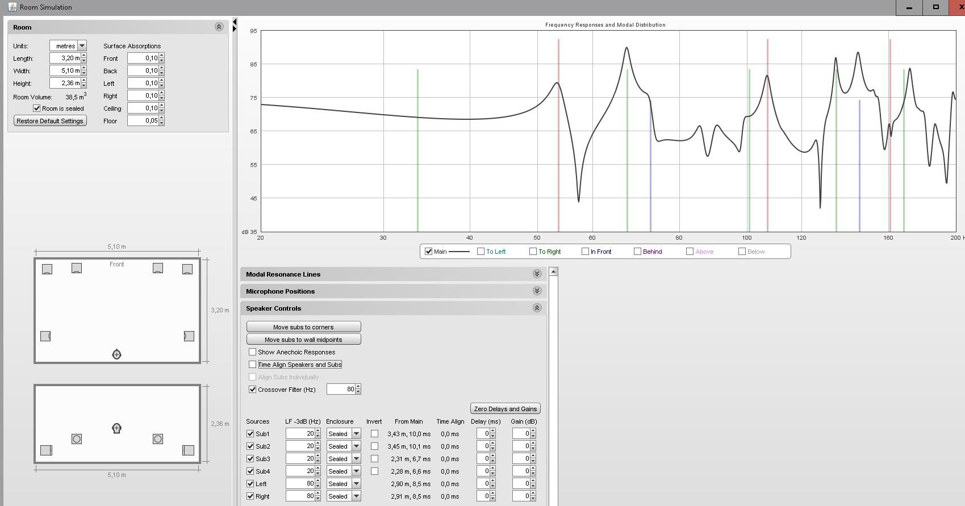Click the left circular speaker in elevation view
The height and width of the screenshot is (506, 965).
(77, 439)
